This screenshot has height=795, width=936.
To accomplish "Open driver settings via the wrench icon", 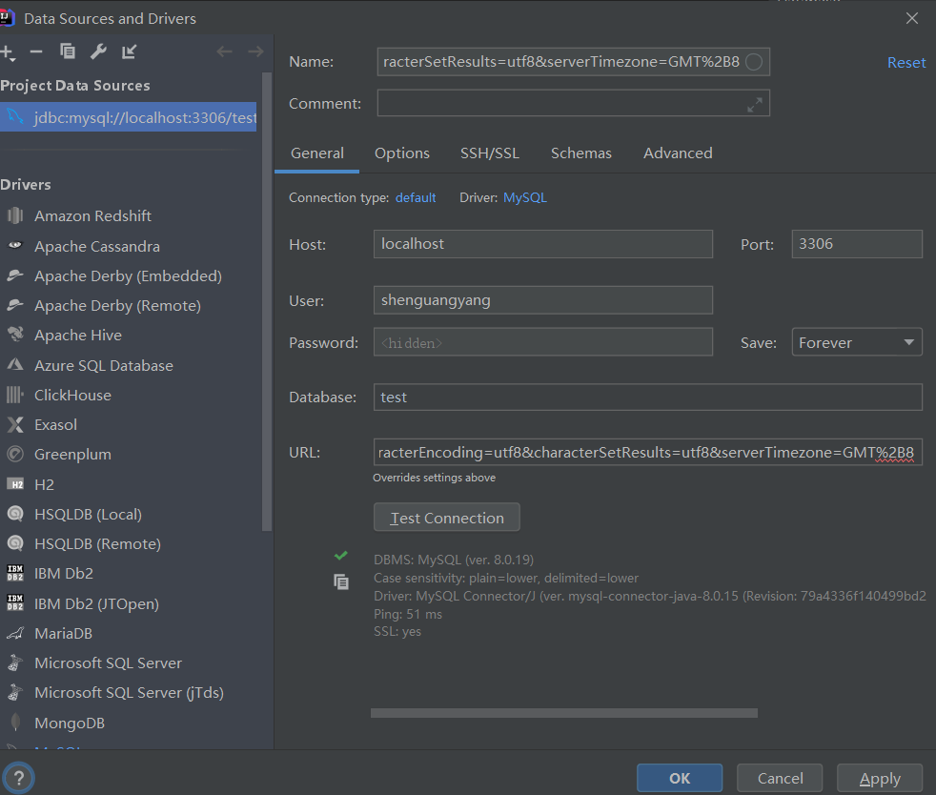I will [98, 51].
